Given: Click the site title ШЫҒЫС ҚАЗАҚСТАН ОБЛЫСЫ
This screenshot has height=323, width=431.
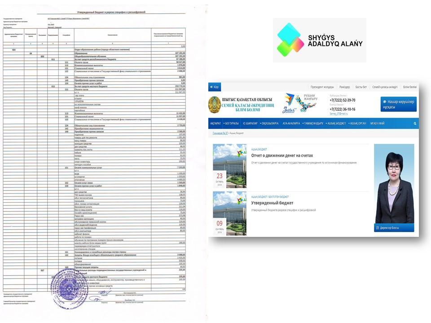Looking at the screenshot, I should coord(247,100).
